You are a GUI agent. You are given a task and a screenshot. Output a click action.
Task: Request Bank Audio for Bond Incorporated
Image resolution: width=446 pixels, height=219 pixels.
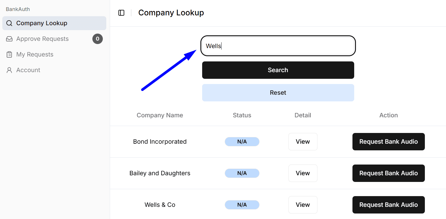click(388, 142)
